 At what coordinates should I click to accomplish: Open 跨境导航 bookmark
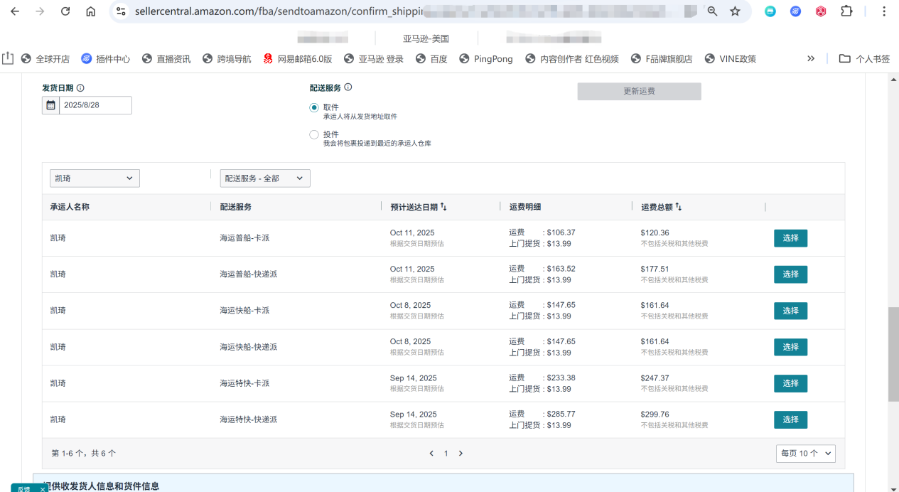[x=227, y=59]
